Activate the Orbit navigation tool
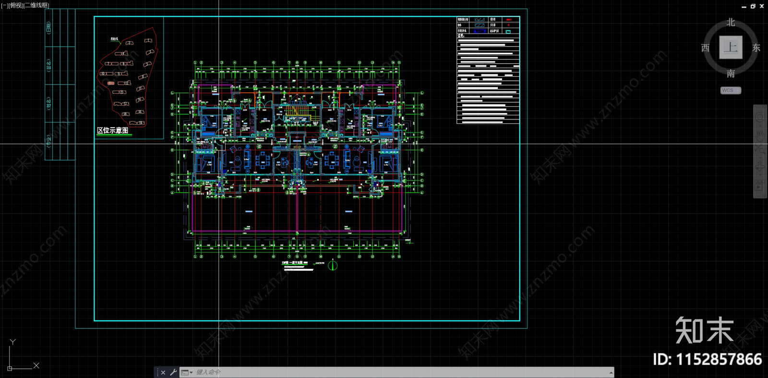Viewport: 768px width, 378px height. point(760,167)
